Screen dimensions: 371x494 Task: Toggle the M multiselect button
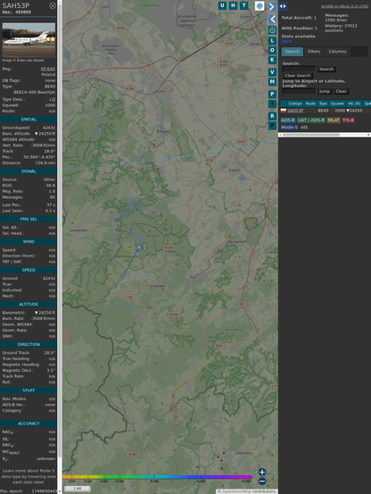(272, 82)
